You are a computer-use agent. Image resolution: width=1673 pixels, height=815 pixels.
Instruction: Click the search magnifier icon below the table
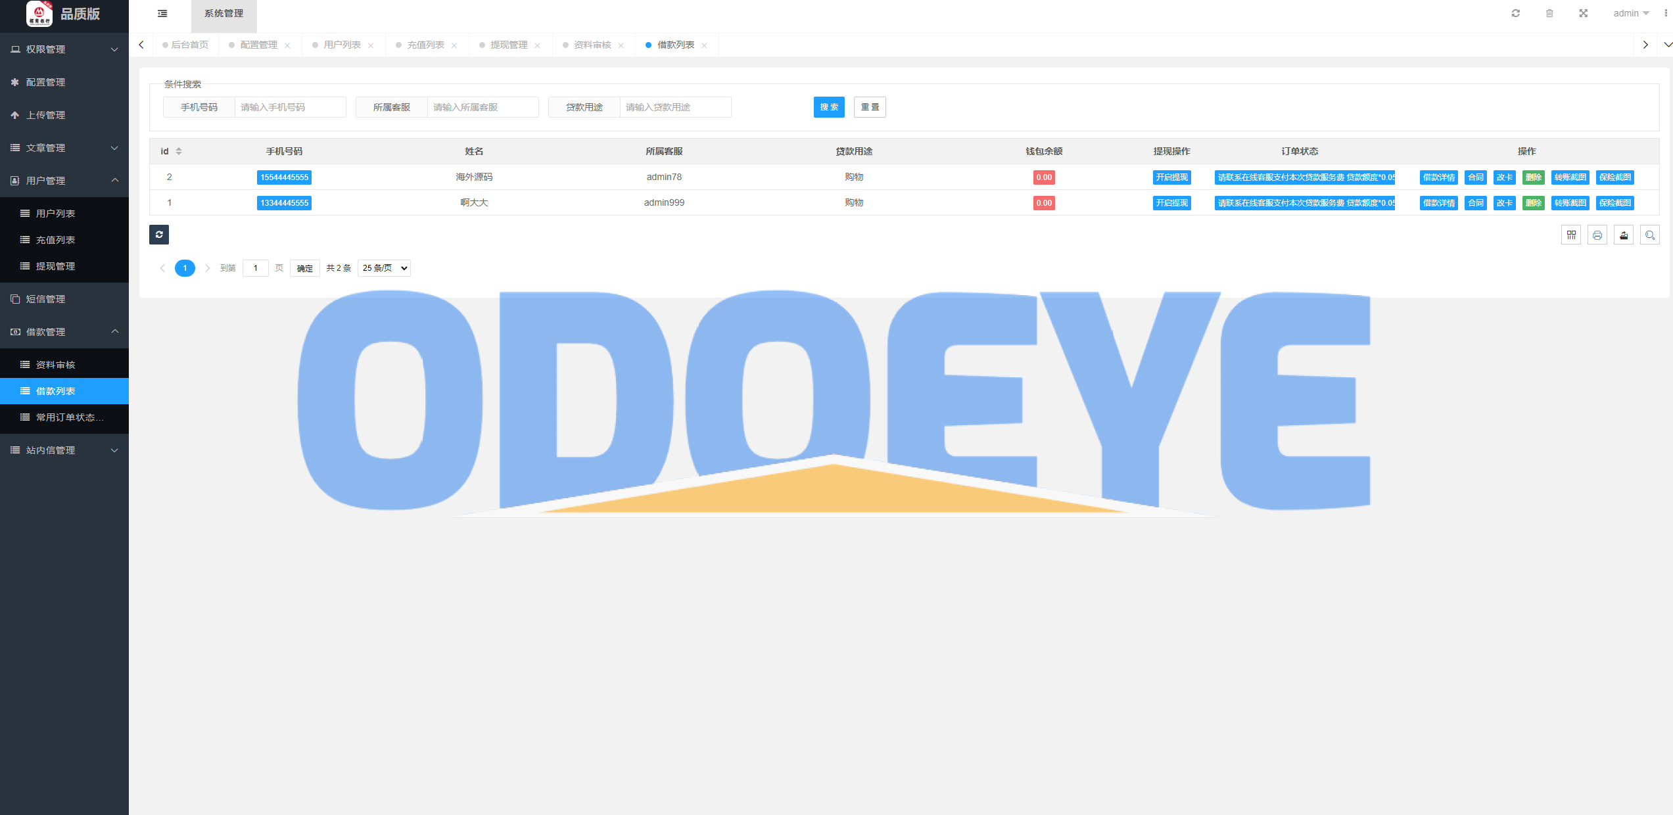[1650, 235]
